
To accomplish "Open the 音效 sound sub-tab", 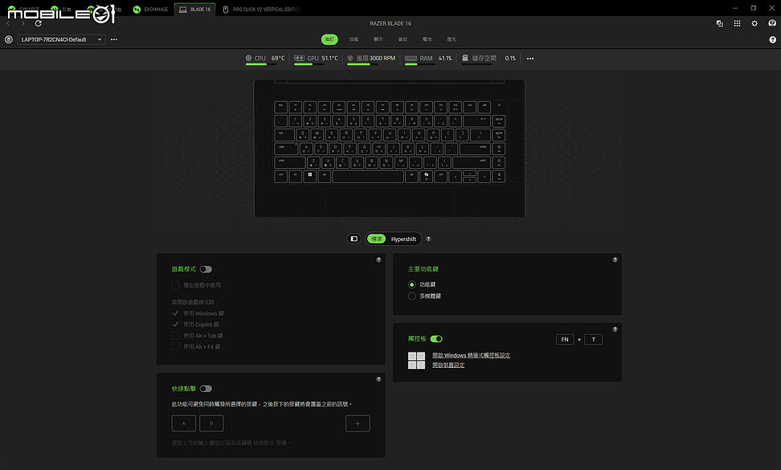I will (x=403, y=39).
